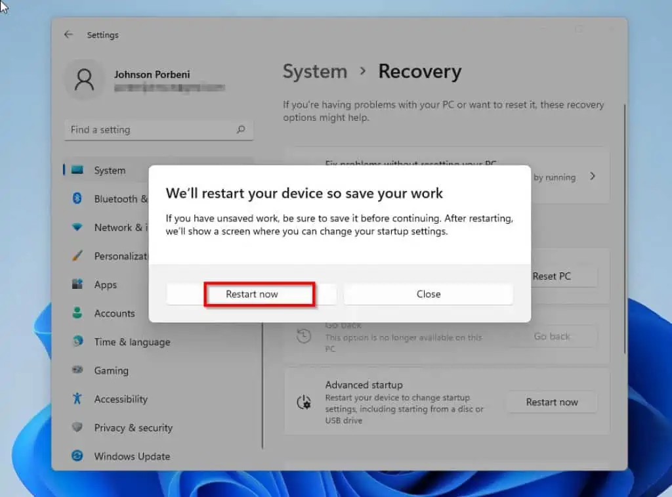This screenshot has width=672, height=497.
Task: Click System in the breadcrumb
Action: (315, 72)
